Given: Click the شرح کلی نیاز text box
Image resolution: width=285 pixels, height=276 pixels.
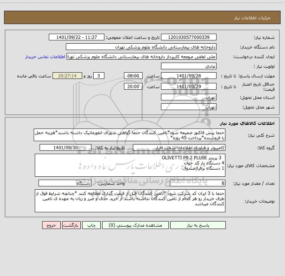Looking at the screenshot, I should click(x=130, y=135).
